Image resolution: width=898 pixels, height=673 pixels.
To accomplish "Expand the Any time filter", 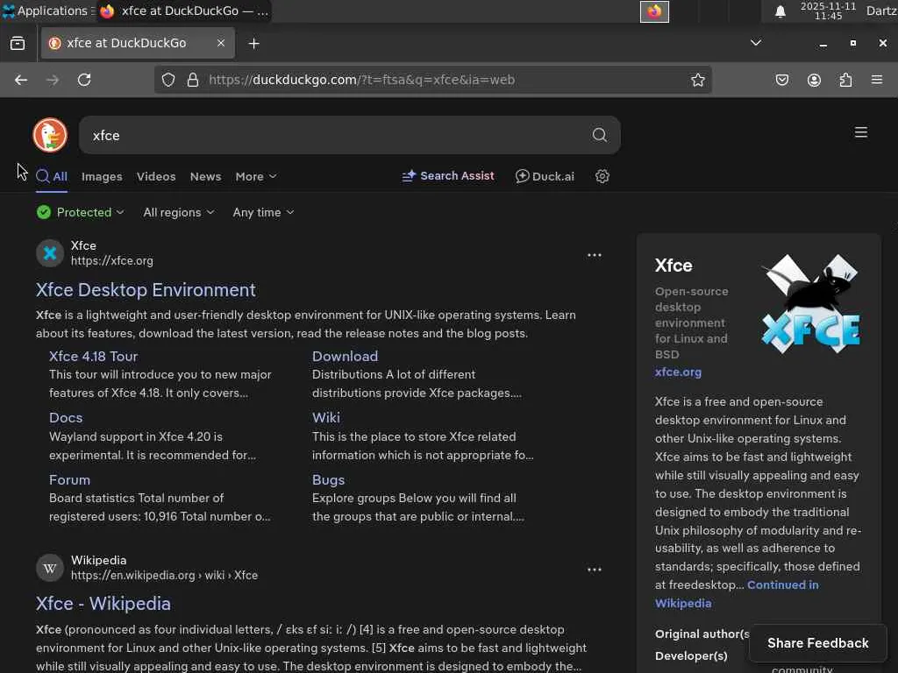I will pos(263,212).
